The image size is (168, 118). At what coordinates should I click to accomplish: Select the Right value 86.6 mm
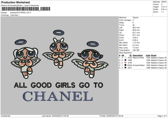click(x=136, y=30)
